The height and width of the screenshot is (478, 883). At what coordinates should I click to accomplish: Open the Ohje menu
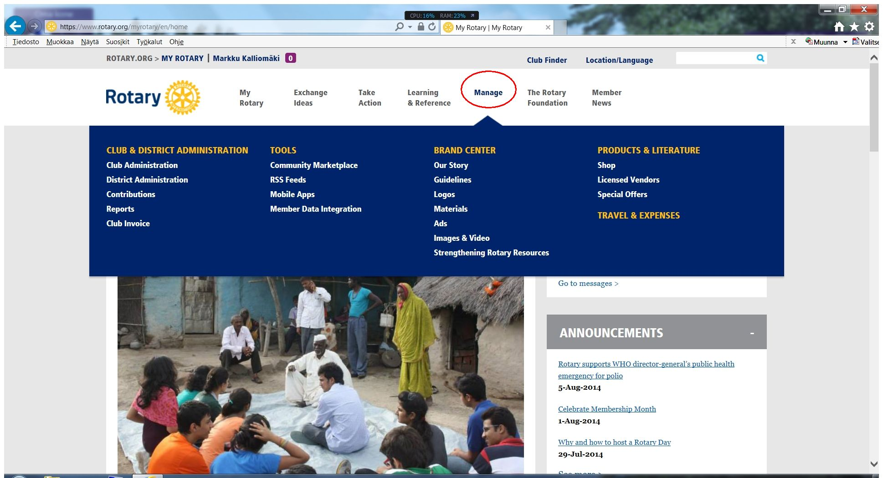coord(176,42)
